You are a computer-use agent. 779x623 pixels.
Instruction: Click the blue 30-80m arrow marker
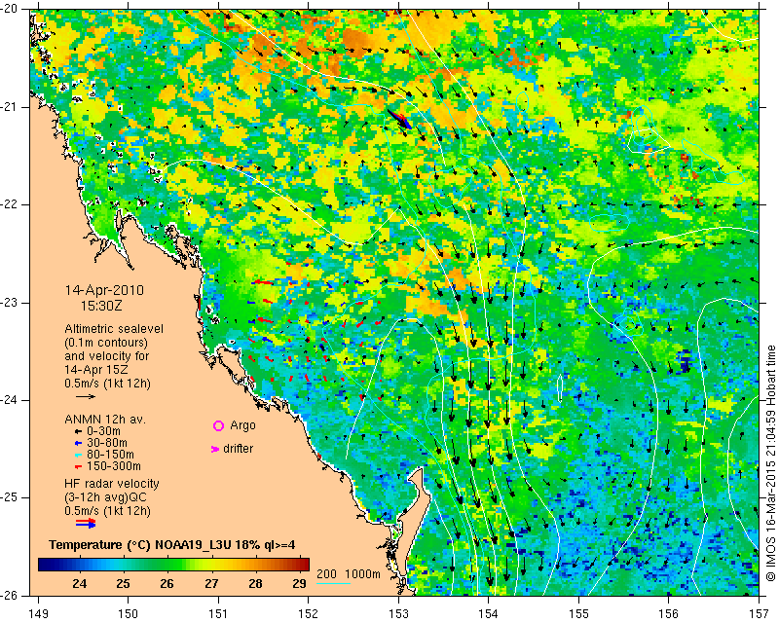[x=78, y=443]
